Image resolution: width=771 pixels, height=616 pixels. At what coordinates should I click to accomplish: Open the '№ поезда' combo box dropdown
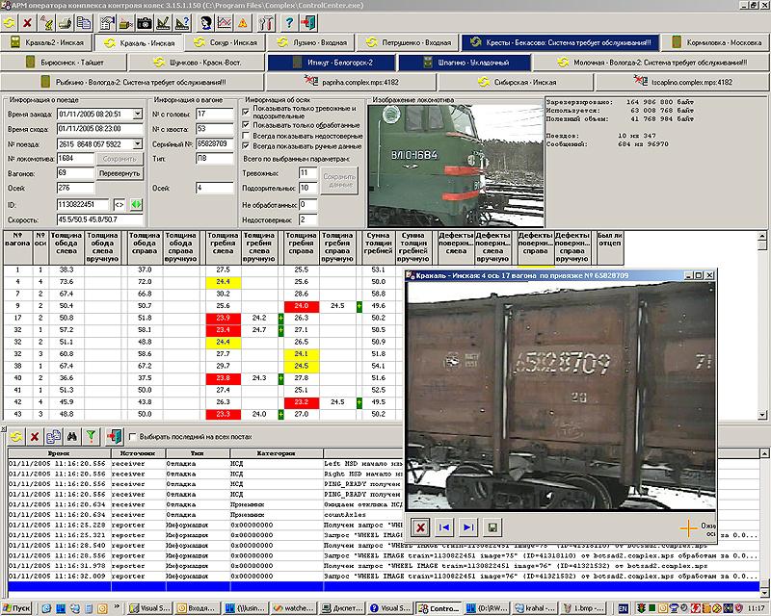(x=138, y=144)
